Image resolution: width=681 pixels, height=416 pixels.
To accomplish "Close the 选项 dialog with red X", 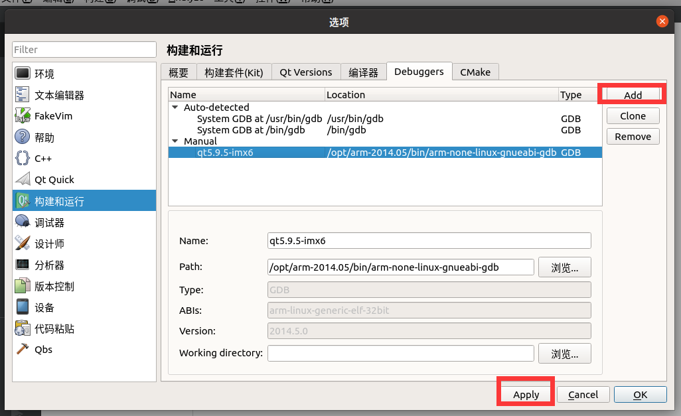I will pos(662,21).
